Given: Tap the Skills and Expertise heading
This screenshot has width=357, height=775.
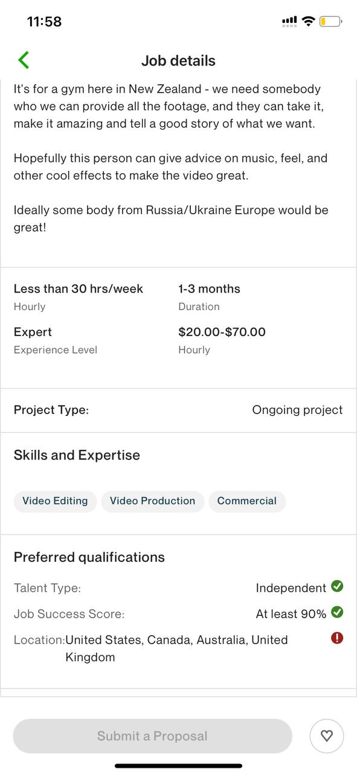Looking at the screenshot, I should click(77, 455).
